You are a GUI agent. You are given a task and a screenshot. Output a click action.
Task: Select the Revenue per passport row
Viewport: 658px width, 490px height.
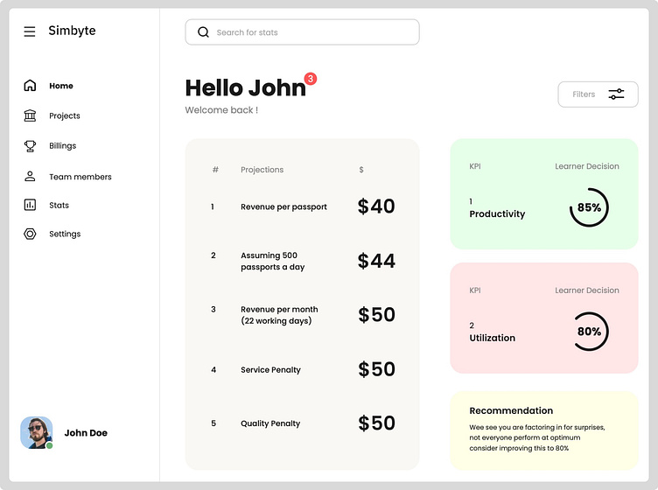303,206
